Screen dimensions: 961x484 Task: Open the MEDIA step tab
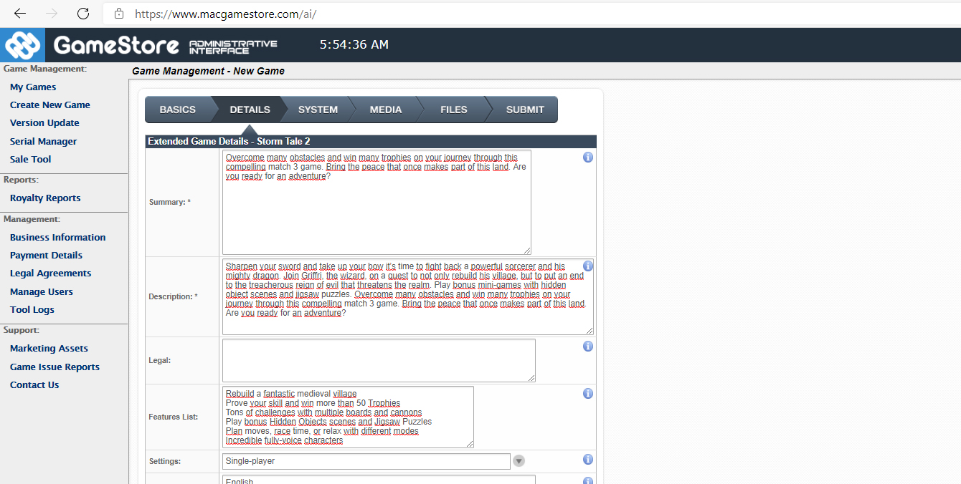tap(386, 110)
